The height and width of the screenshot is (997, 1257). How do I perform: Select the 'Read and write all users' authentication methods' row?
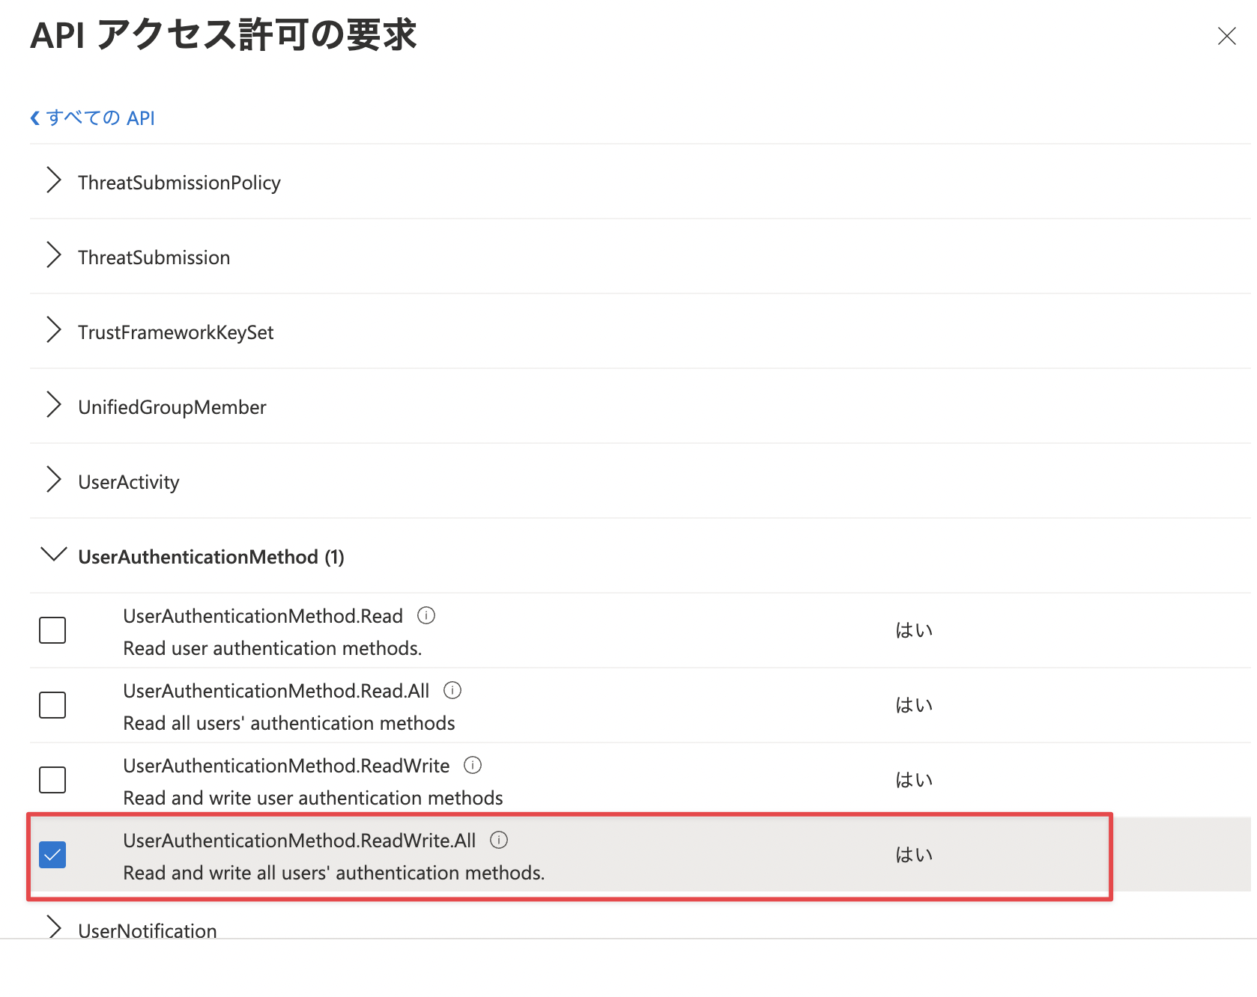coord(569,856)
